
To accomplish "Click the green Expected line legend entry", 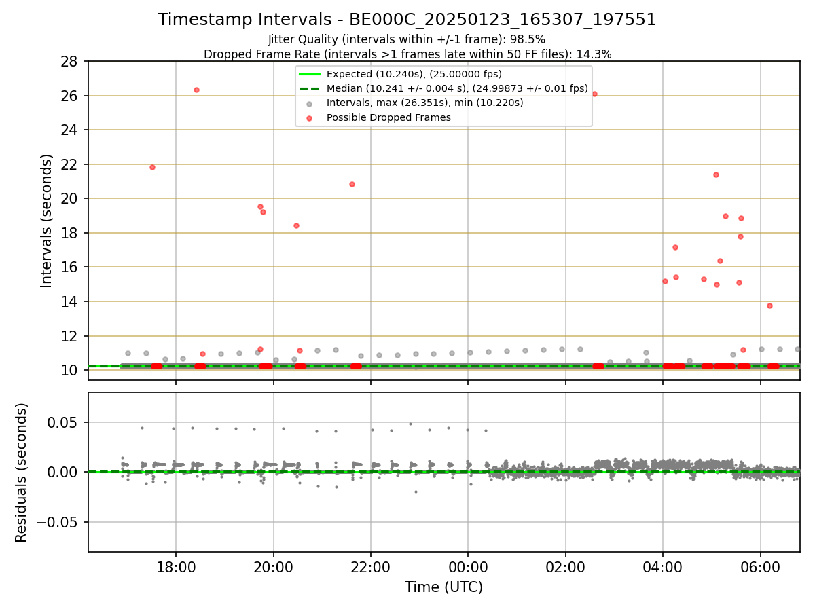I will [401, 74].
